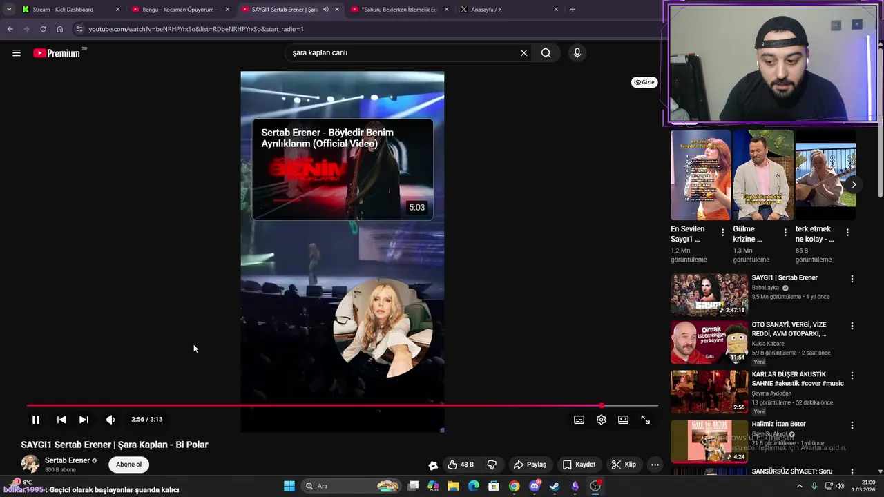884x497 pixels.
Task: Switch to Bengü - Kocaman Öpüyorum tab
Action: point(181,10)
